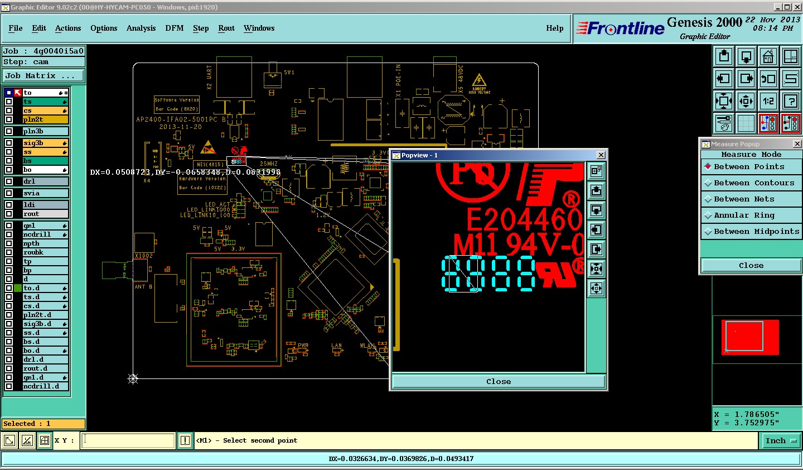Toggle the checkbox for layer pln2t

9,119
